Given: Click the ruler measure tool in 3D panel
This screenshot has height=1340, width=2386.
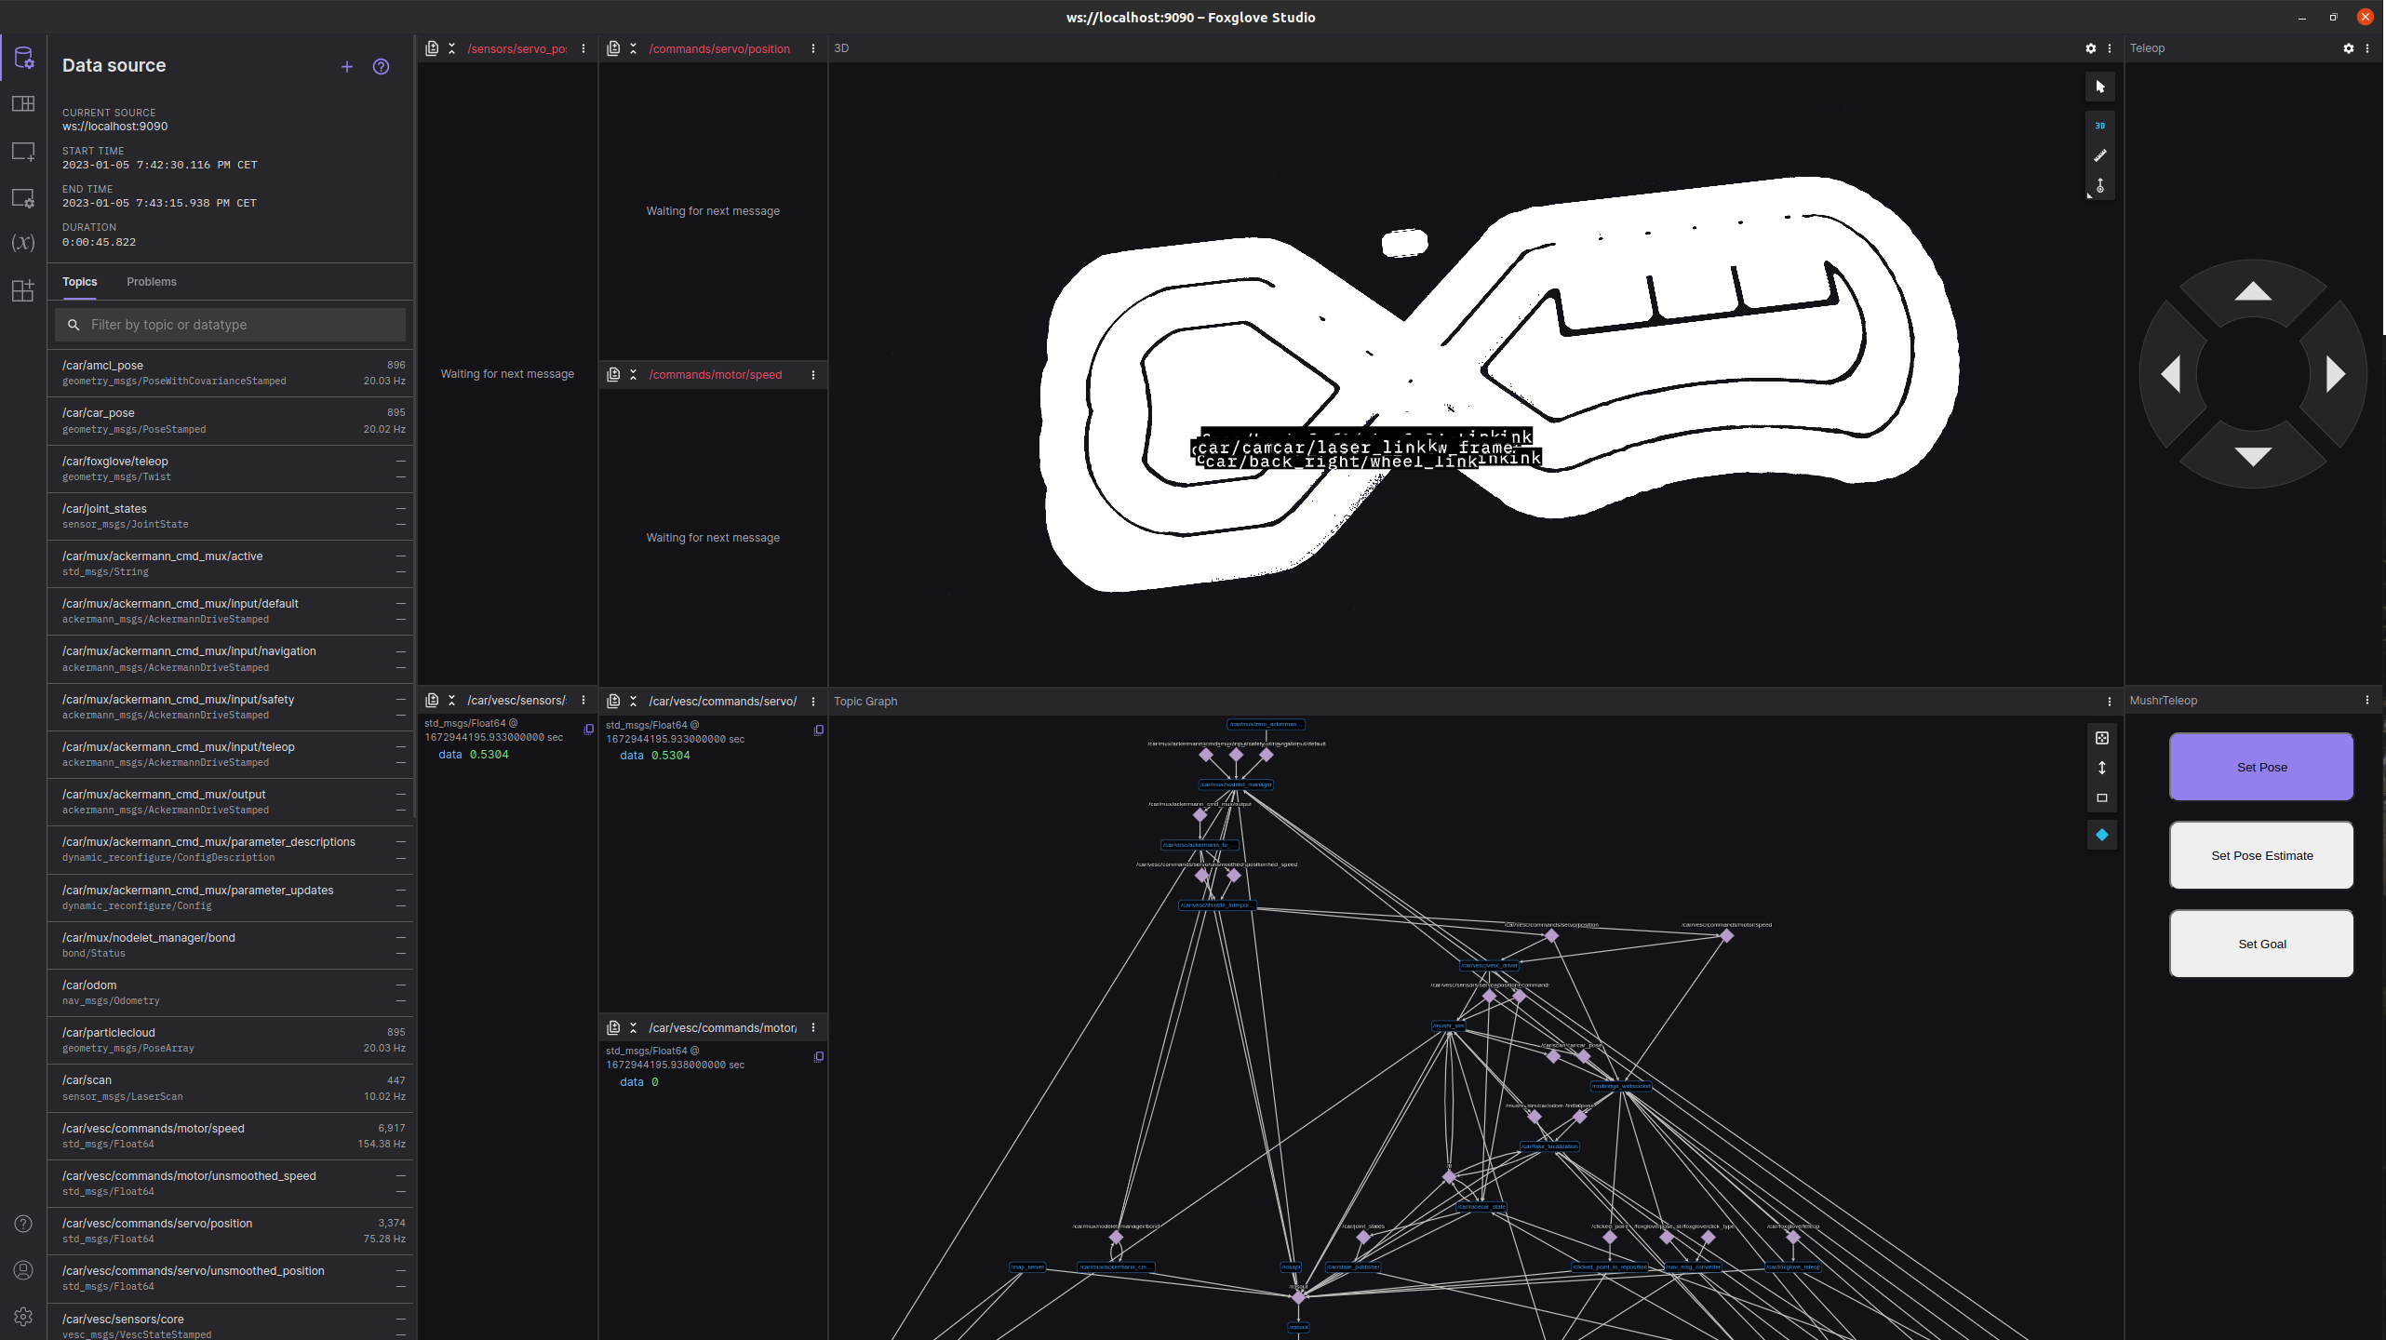Looking at the screenshot, I should click(2100, 155).
